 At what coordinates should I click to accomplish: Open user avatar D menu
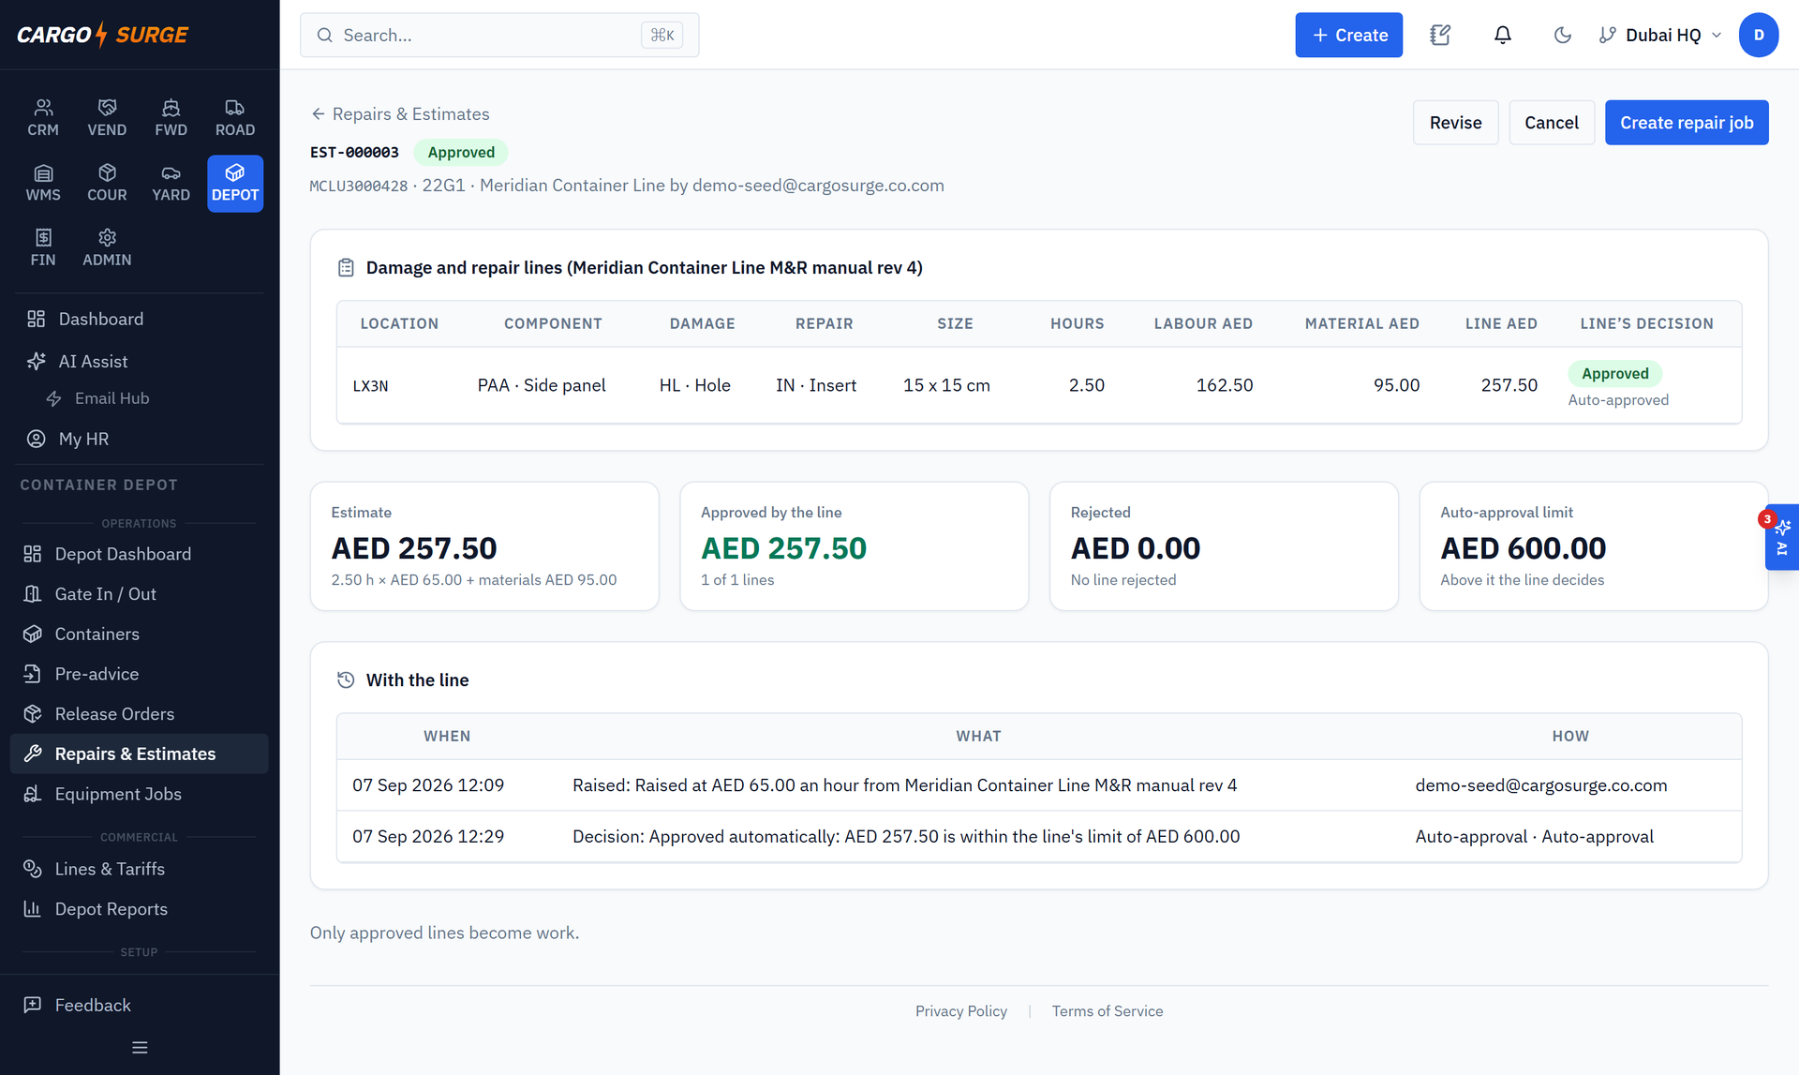1759,35
